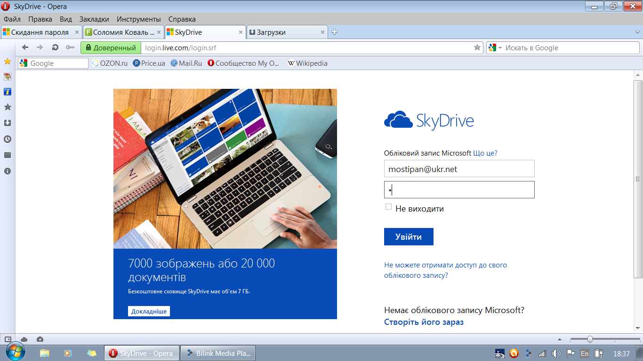Click 'Створіть його зараз' link

(x=424, y=322)
